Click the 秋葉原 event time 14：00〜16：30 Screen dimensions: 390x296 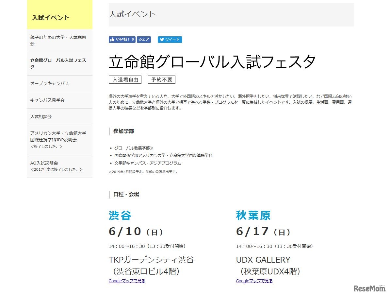254,246
